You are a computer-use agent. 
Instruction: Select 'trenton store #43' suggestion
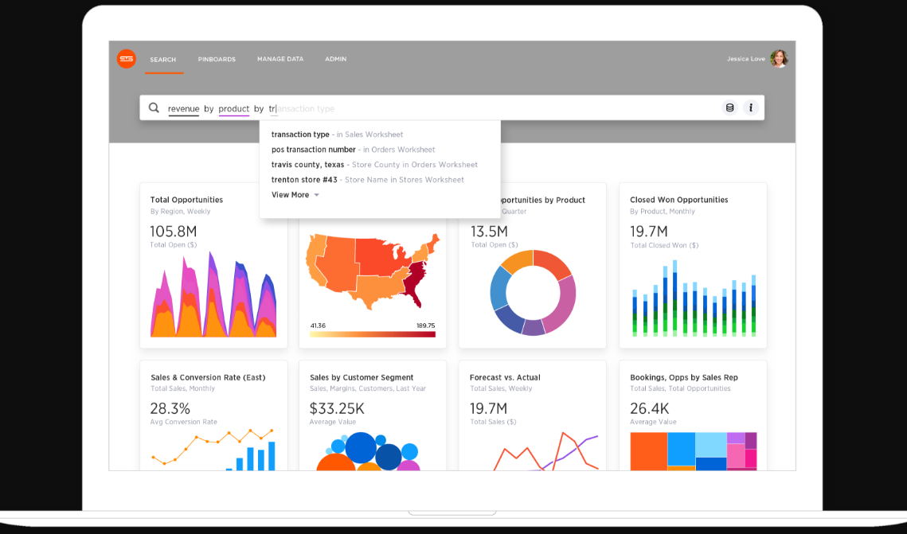point(303,180)
